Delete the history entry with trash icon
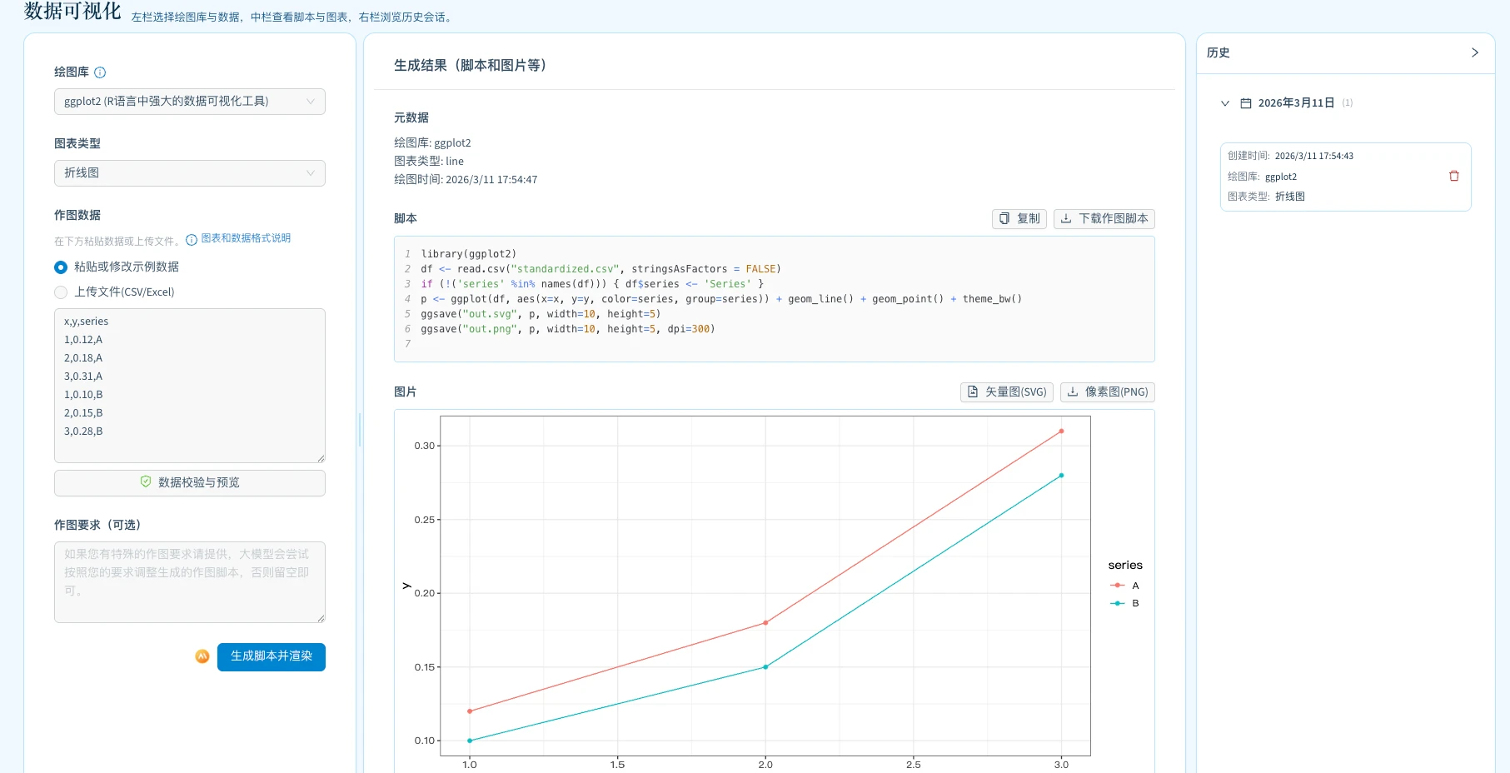1510x773 pixels. pyautogui.click(x=1453, y=177)
